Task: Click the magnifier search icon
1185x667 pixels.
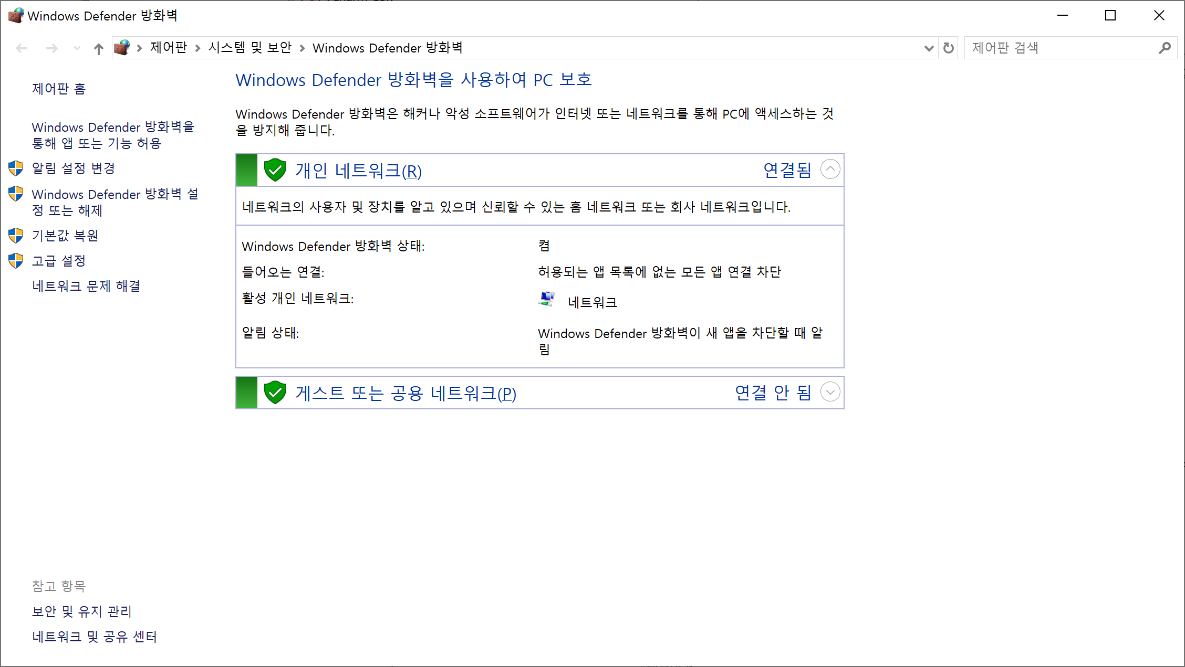Action: click(1164, 48)
